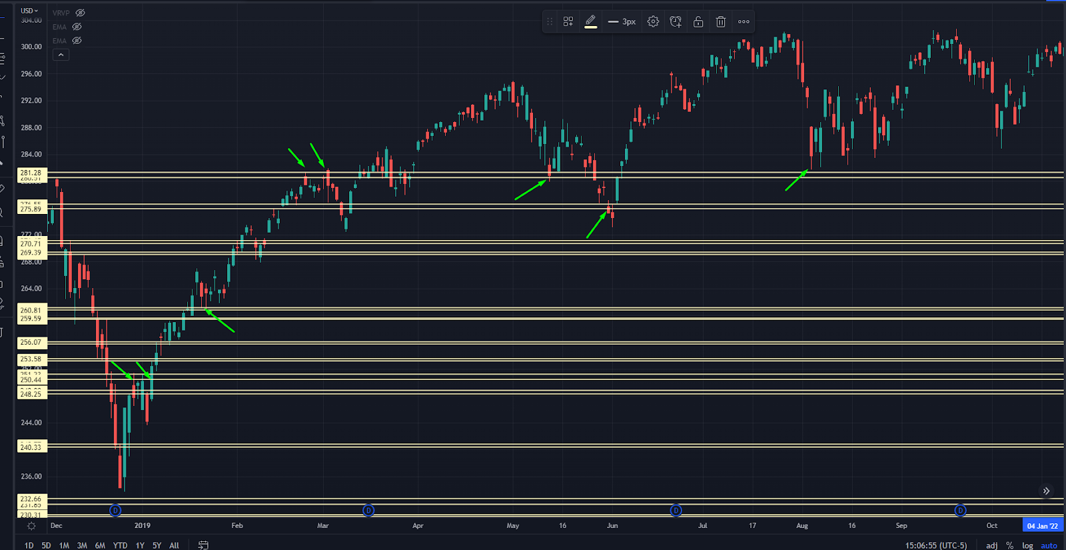
Task: Click dividend marker near March
Action: 368,511
